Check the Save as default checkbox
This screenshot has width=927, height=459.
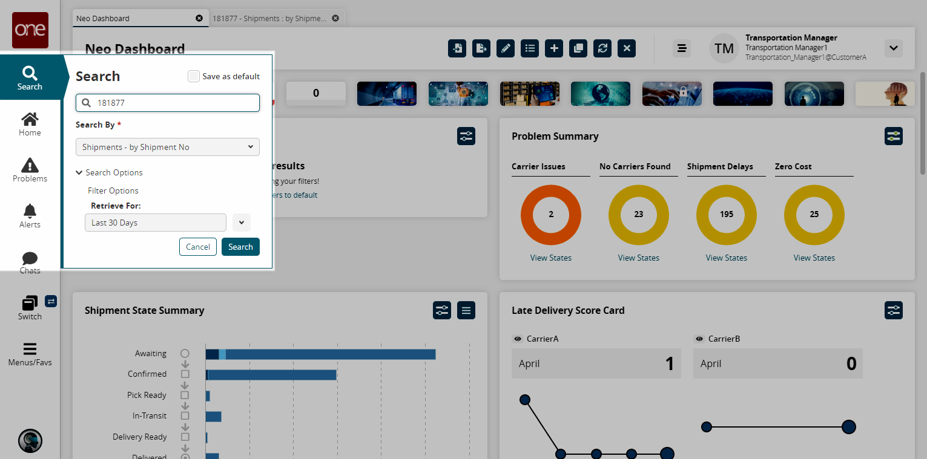194,76
